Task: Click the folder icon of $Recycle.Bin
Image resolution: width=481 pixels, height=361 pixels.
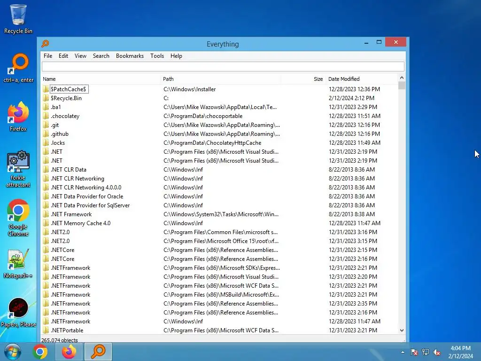Action: coord(46,98)
